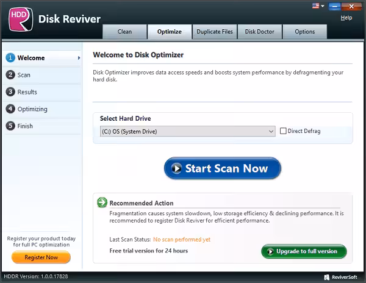
Task: Select step 3 Results in the sidebar
Action: point(27,92)
